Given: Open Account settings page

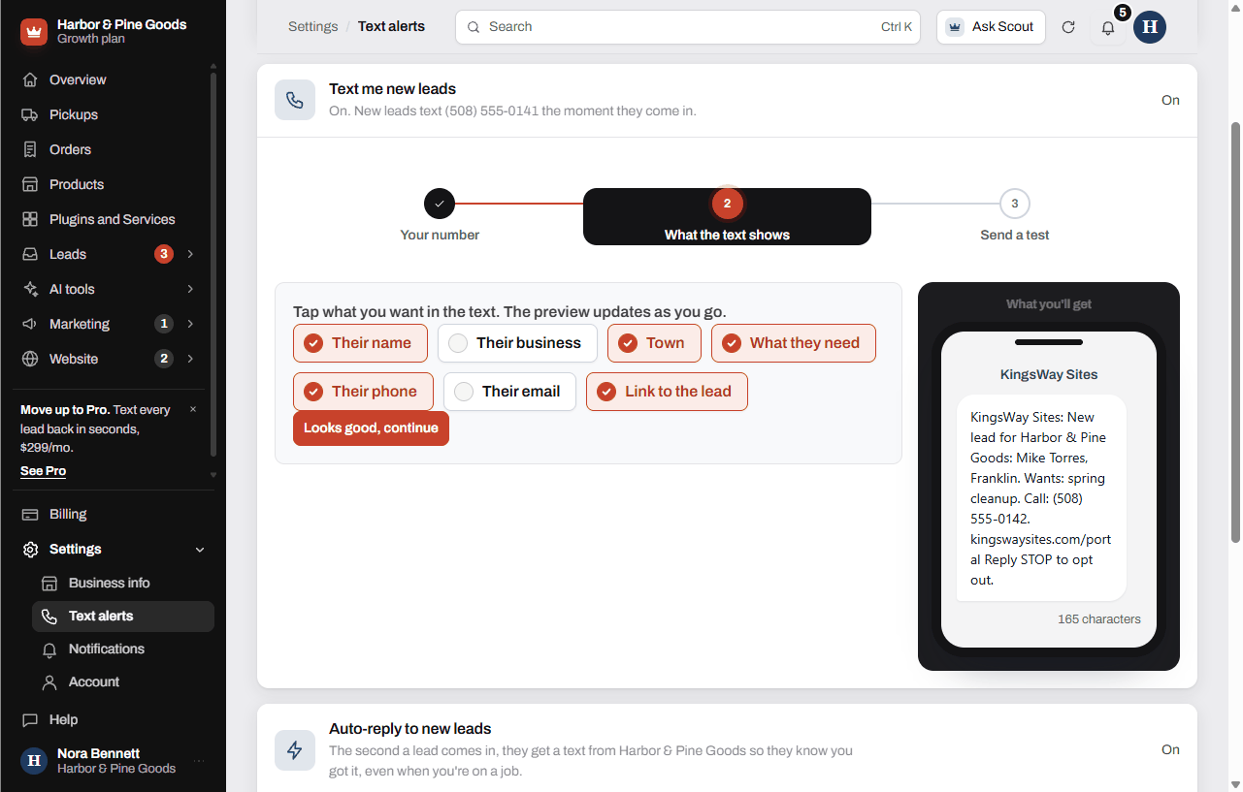Looking at the screenshot, I should (x=123, y=681).
